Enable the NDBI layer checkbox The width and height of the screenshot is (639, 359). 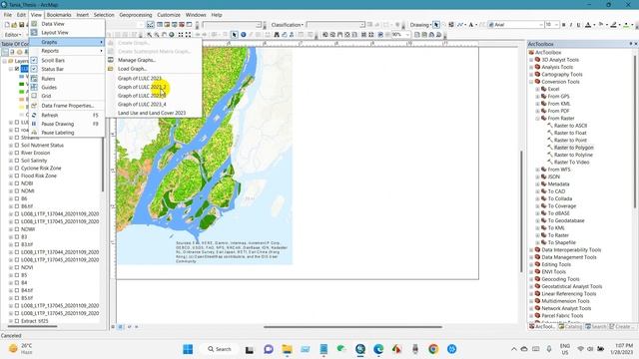coord(17,183)
